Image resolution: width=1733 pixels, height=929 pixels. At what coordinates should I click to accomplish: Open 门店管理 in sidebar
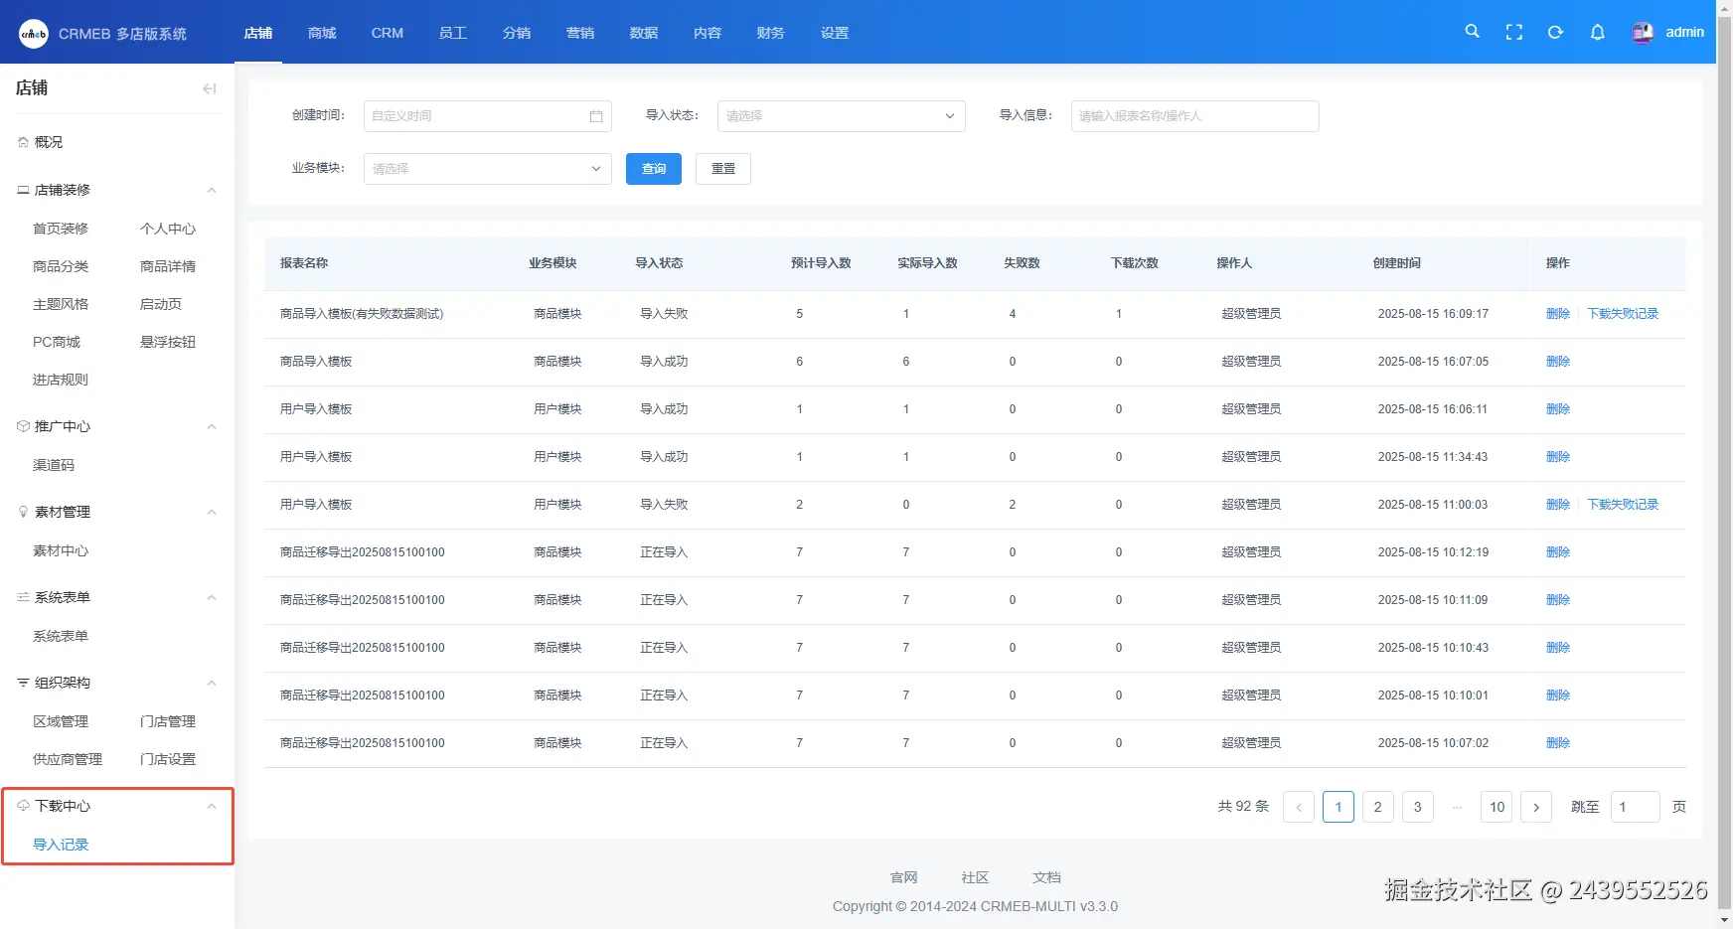point(168,721)
